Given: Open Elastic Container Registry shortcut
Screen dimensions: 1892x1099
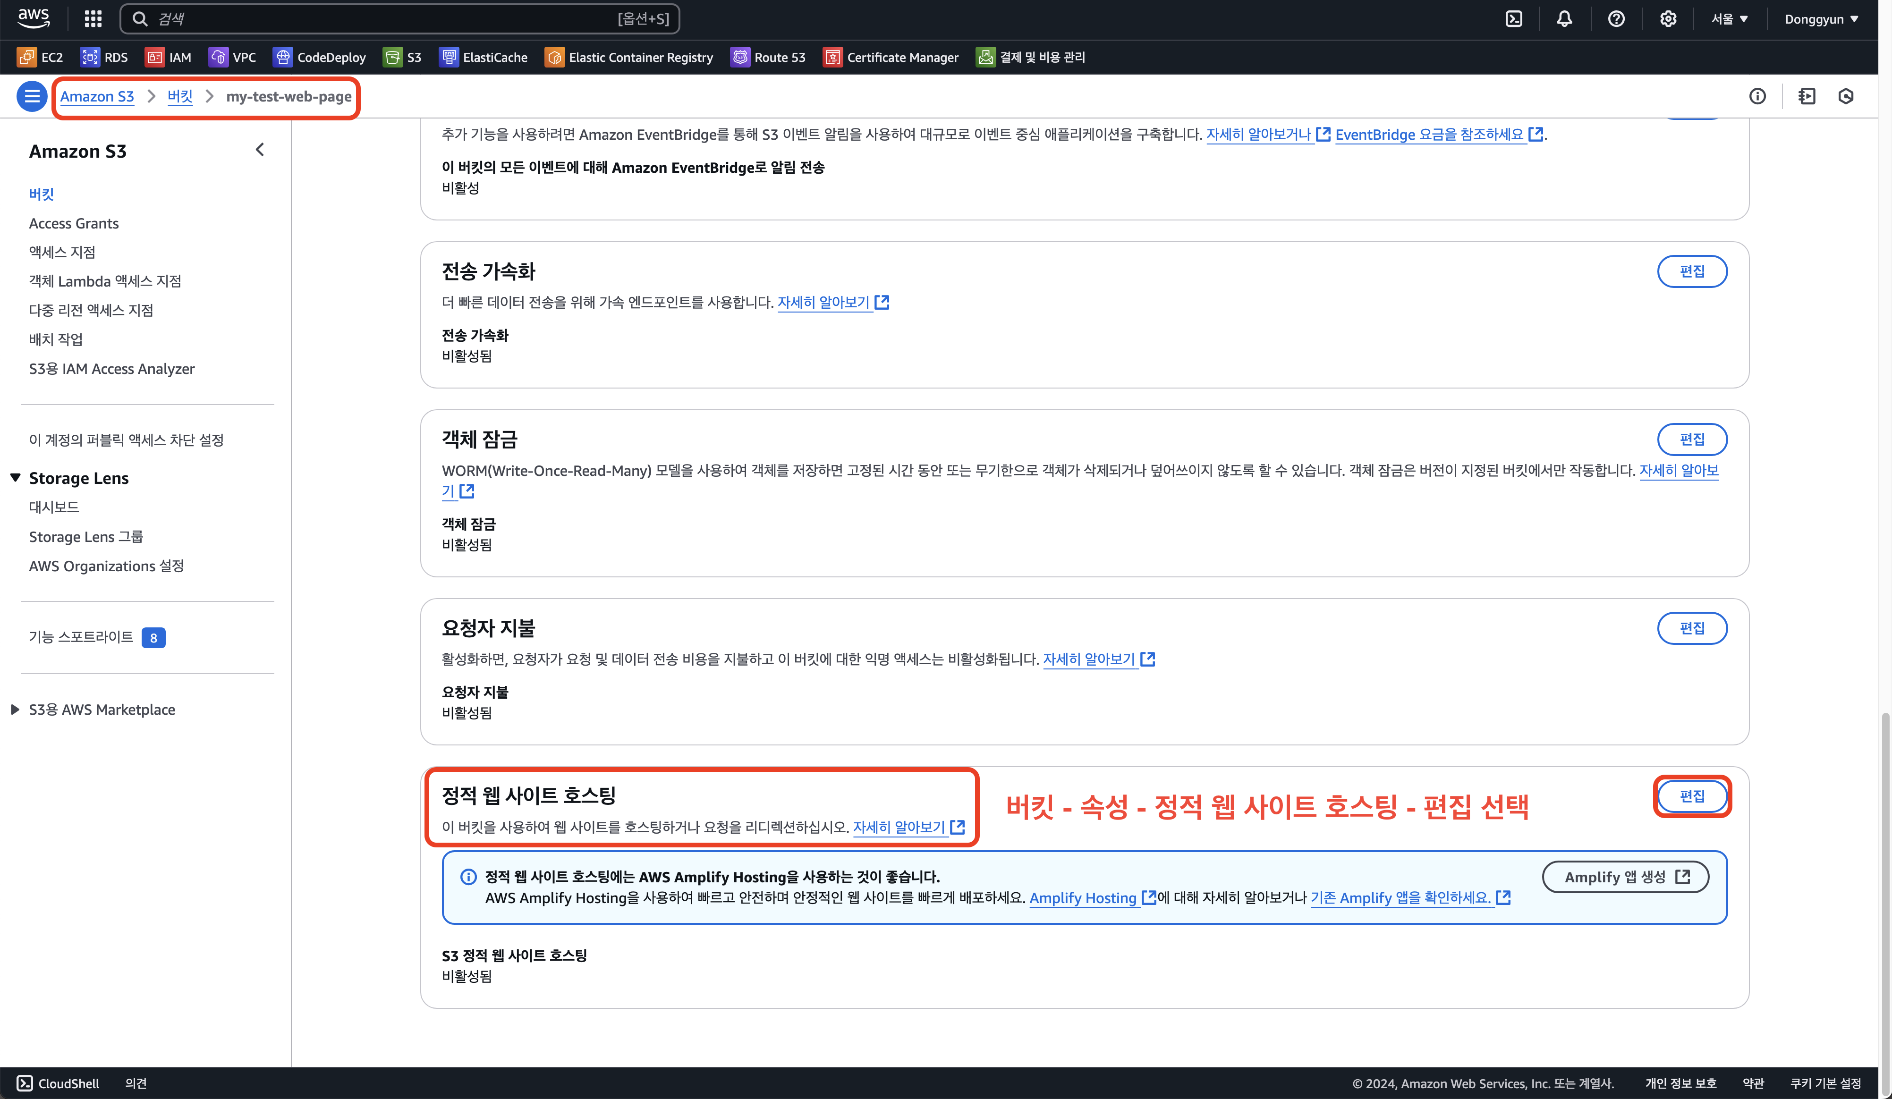Looking at the screenshot, I should click(x=629, y=57).
